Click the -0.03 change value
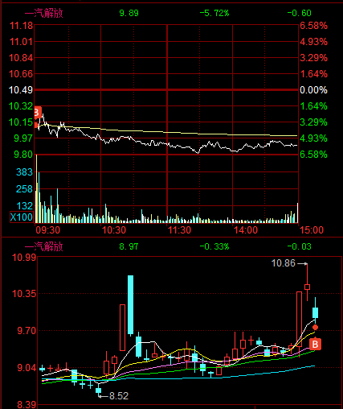Viewport: 343px width, 409px height. [299, 246]
